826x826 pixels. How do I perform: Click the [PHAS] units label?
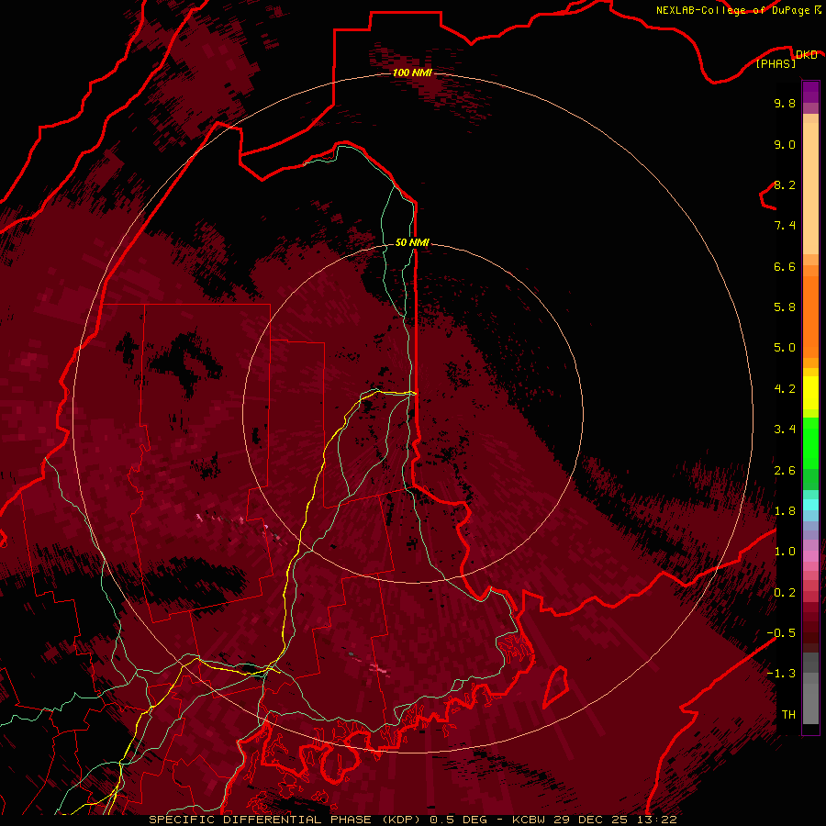pos(776,63)
